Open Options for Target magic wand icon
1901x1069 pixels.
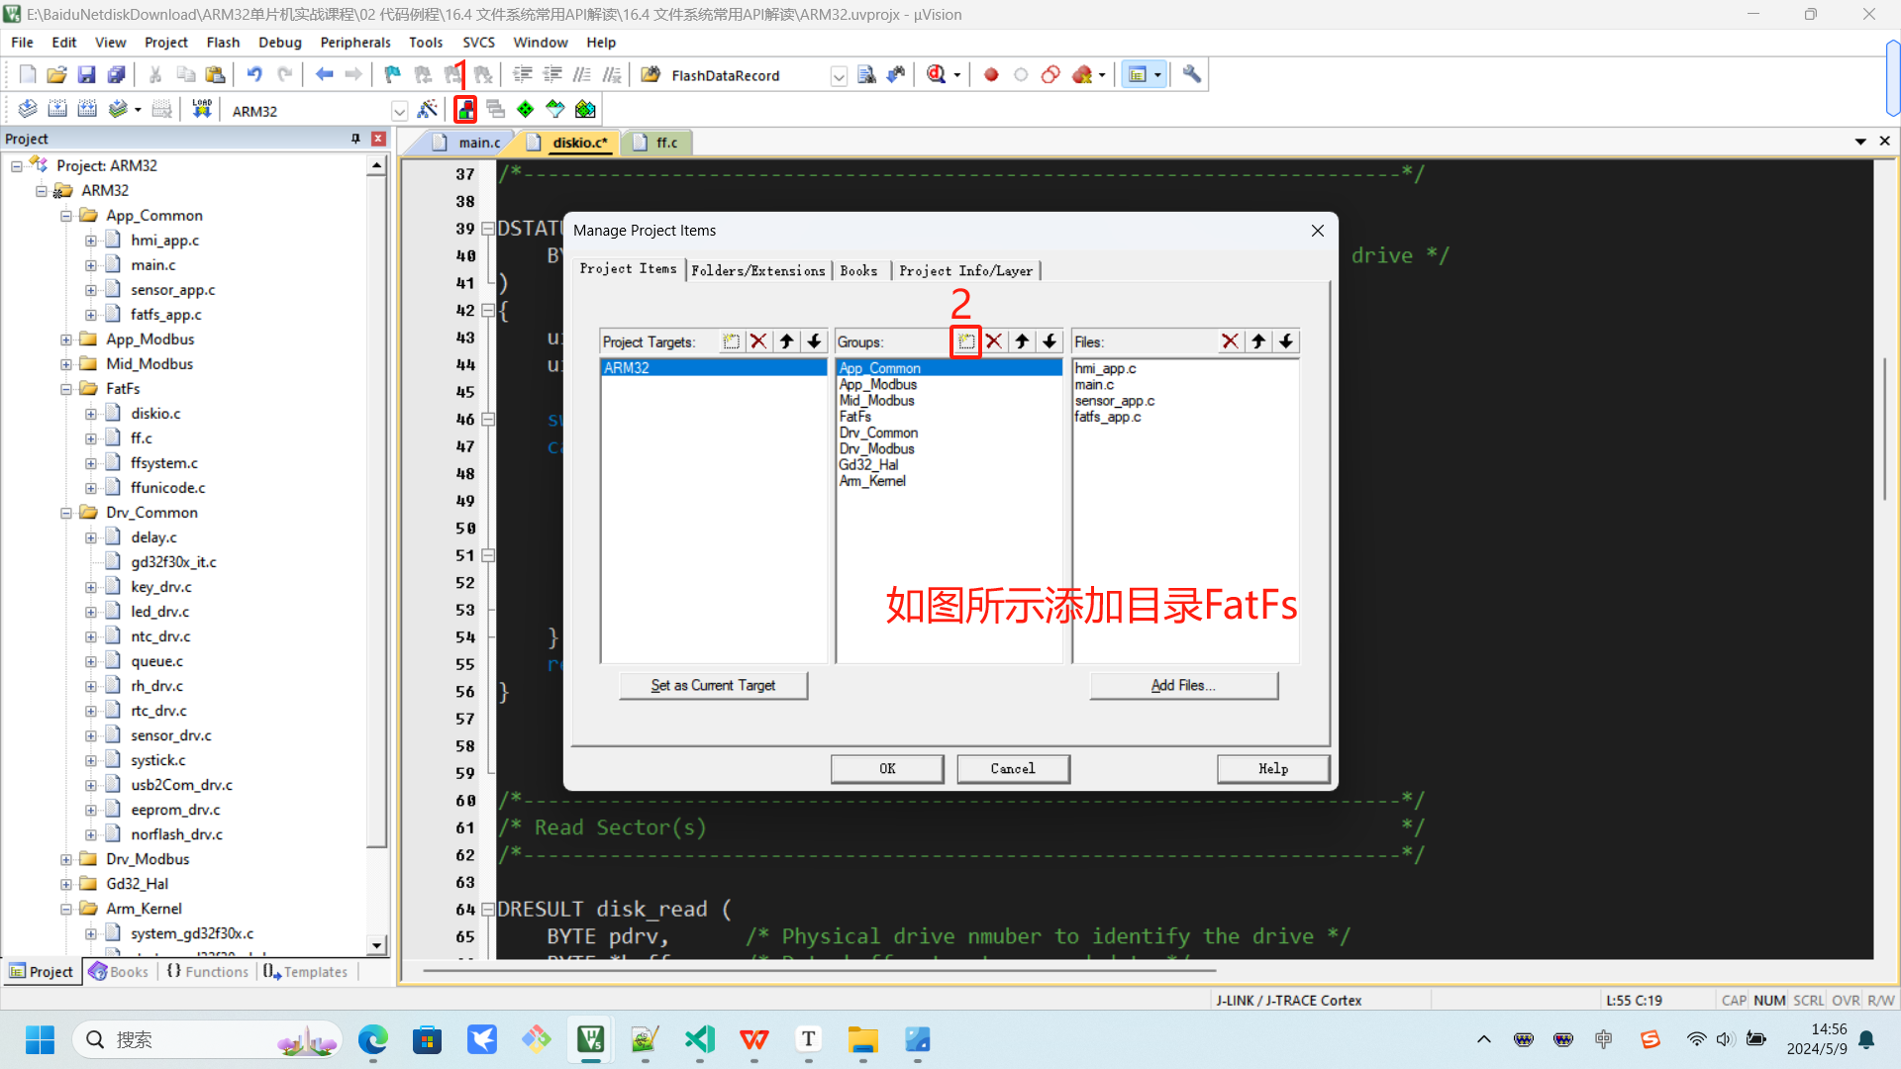428,109
